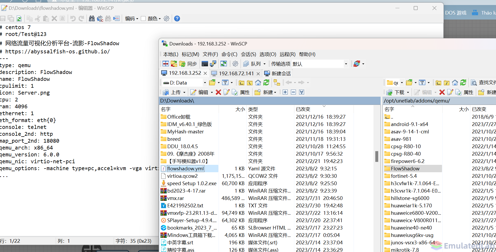
Task: Click the local panel filter icon
Action: point(225,83)
